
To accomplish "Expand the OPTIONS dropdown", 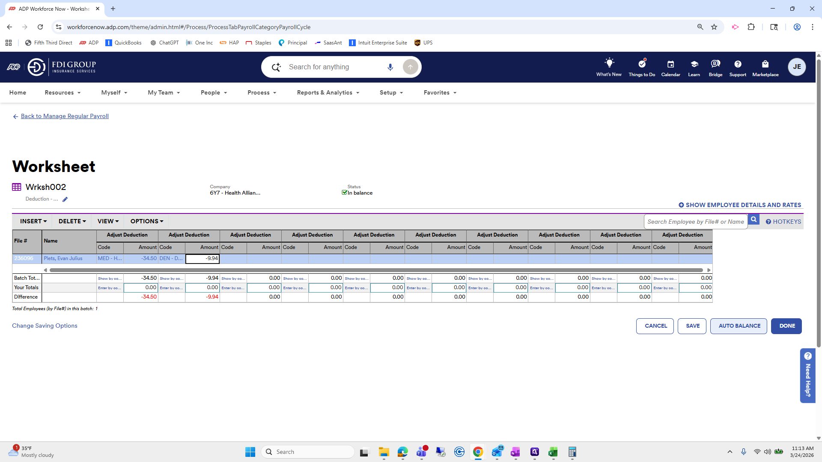I will 146,221.
